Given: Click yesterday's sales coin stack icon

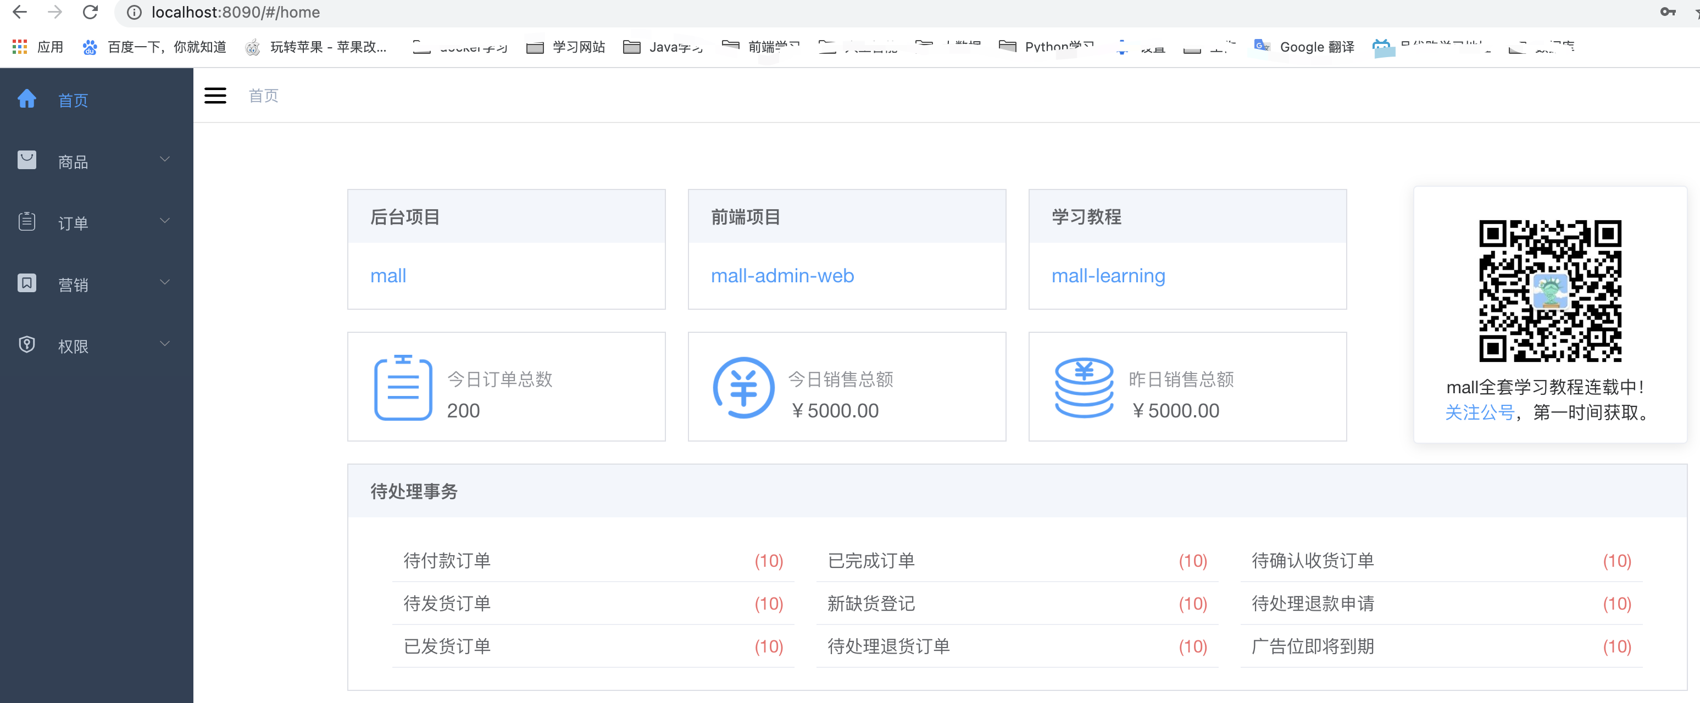Looking at the screenshot, I should [1084, 388].
